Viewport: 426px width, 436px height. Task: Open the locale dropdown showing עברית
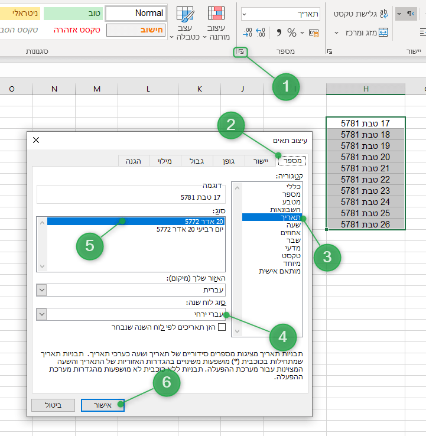tap(131, 290)
